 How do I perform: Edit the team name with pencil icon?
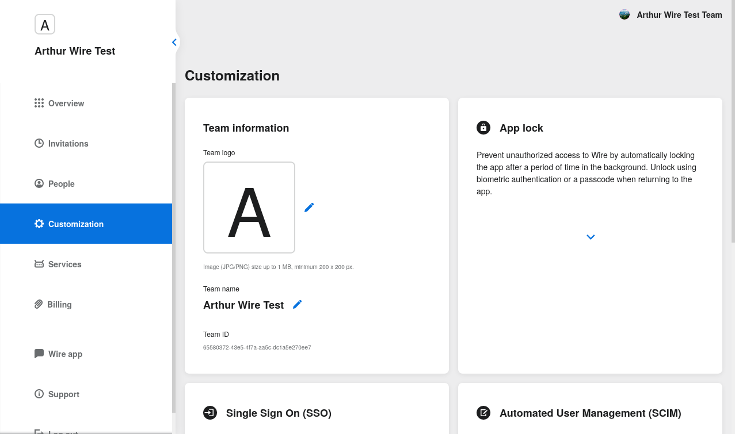[297, 305]
